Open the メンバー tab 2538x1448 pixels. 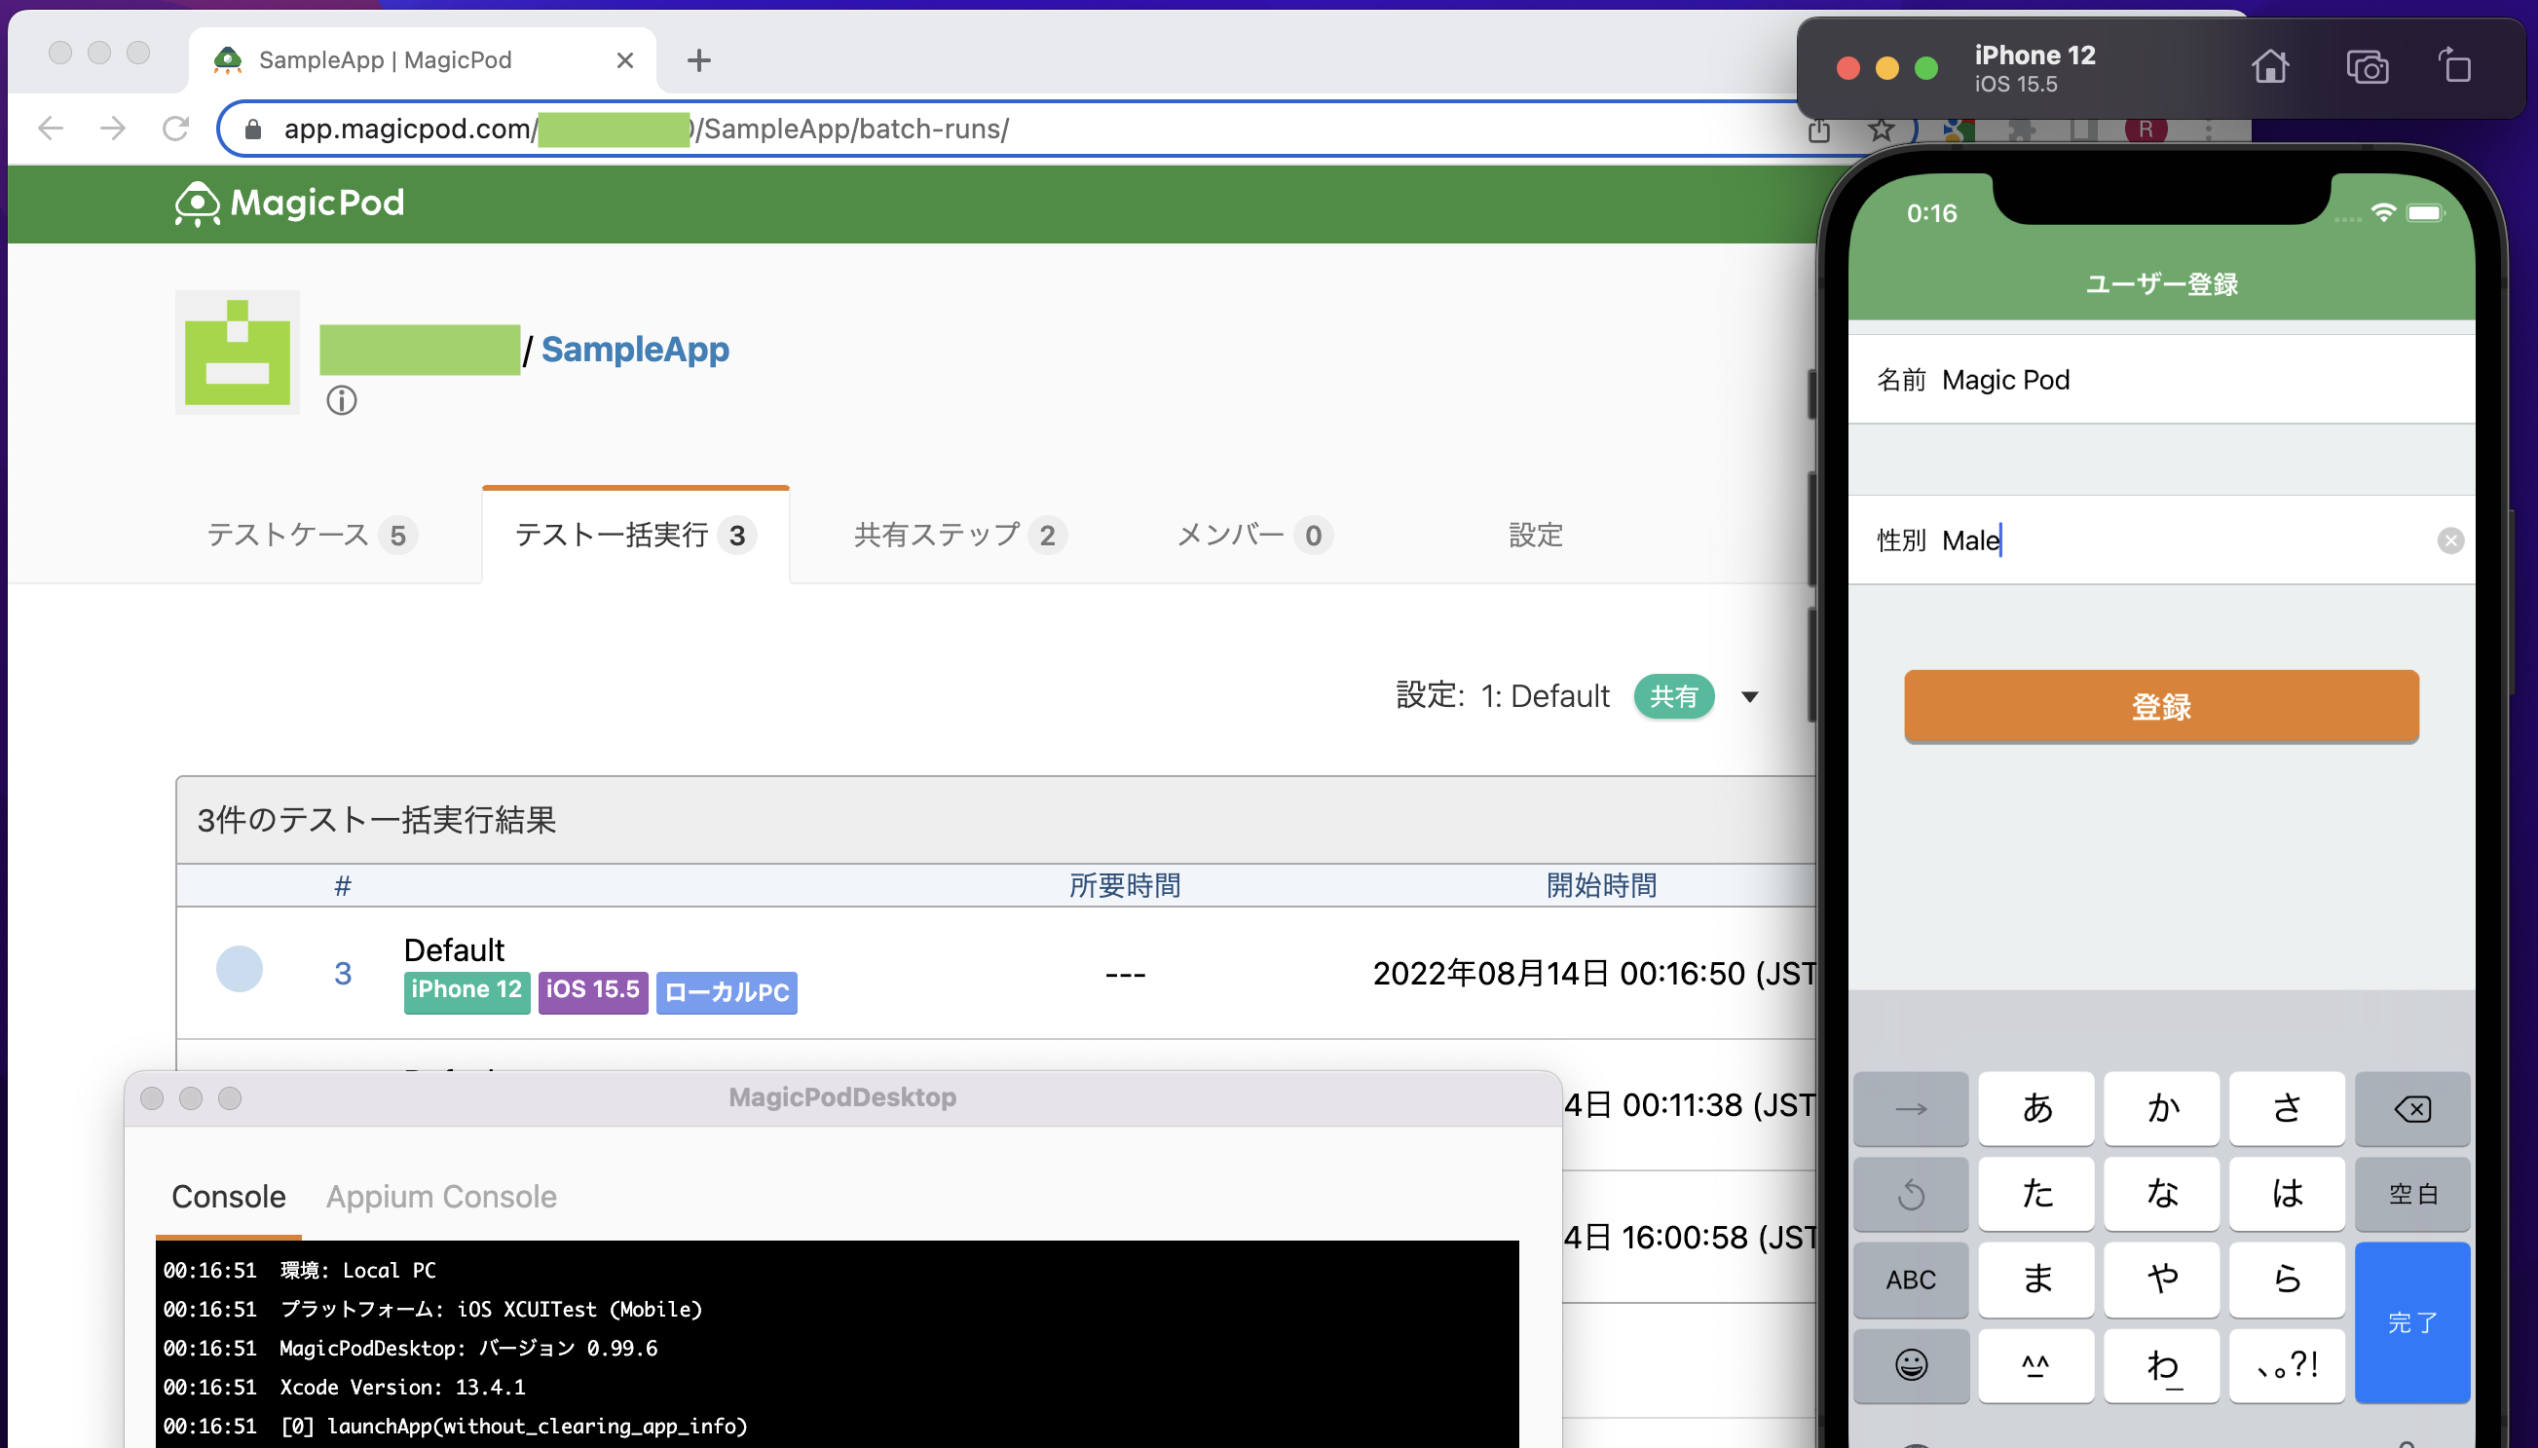click(1254, 535)
